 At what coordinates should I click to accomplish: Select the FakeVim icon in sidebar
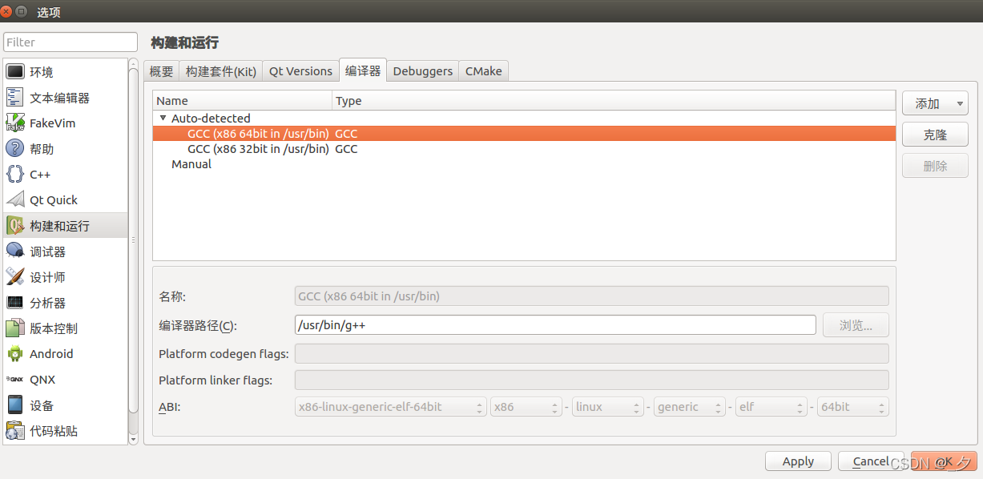coord(15,123)
